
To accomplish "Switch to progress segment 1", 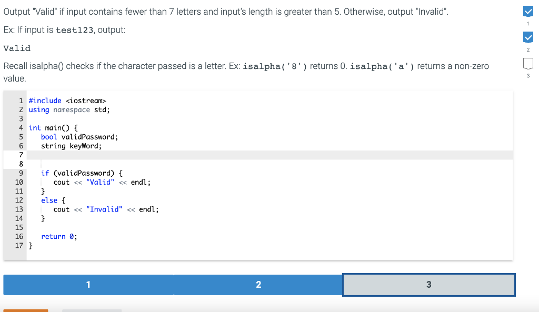I will [88, 285].
